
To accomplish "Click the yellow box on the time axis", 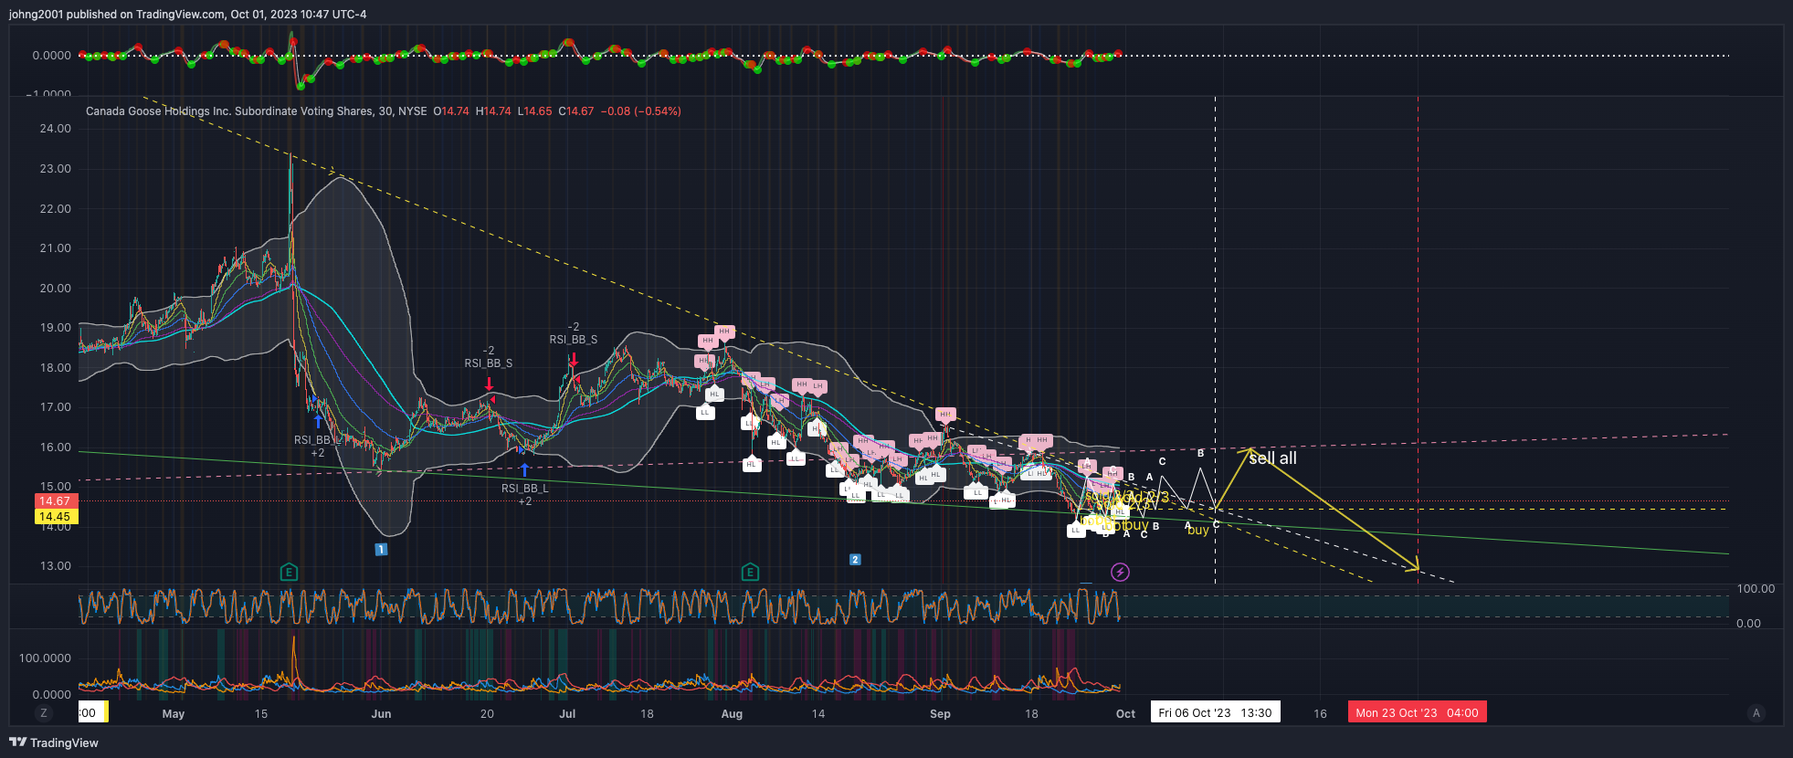I will pos(105,712).
